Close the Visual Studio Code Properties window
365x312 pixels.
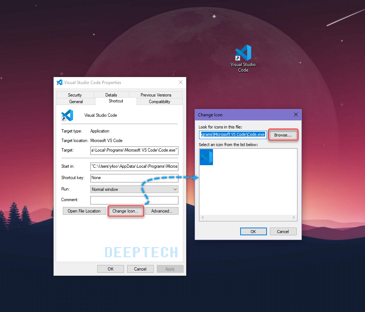[181, 82]
